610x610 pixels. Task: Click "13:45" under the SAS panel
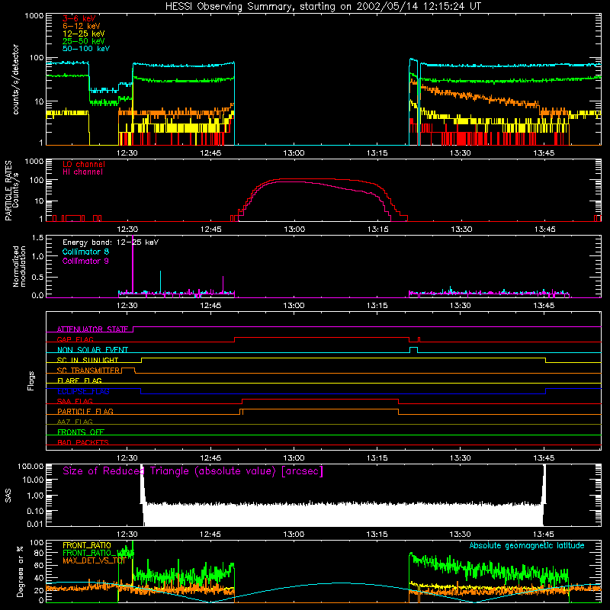coord(544,535)
